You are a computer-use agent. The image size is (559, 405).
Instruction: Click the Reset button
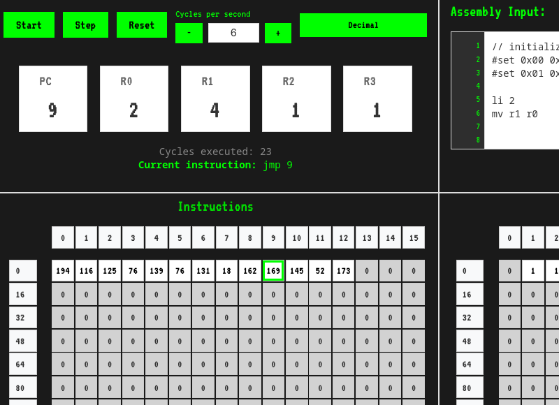(142, 25)
